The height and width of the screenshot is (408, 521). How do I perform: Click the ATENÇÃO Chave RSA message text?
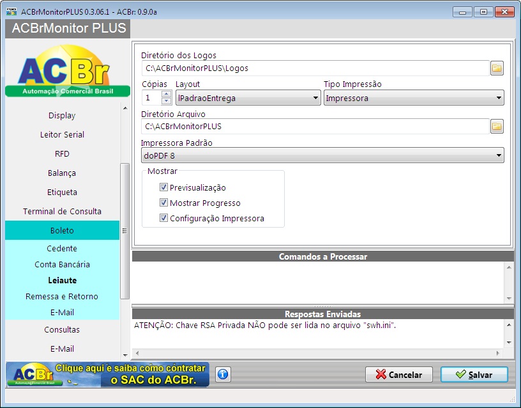tap(265, 325)
